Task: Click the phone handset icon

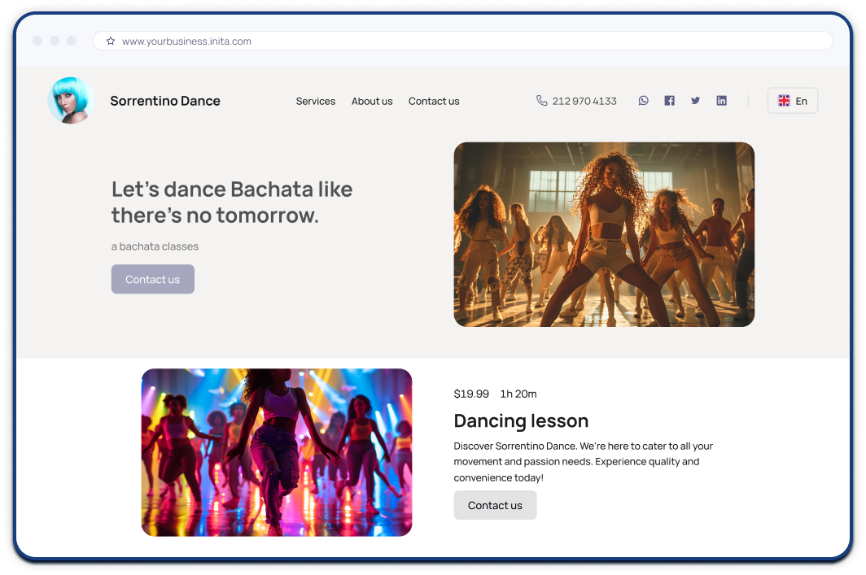Action: click(x=542, y=101)
